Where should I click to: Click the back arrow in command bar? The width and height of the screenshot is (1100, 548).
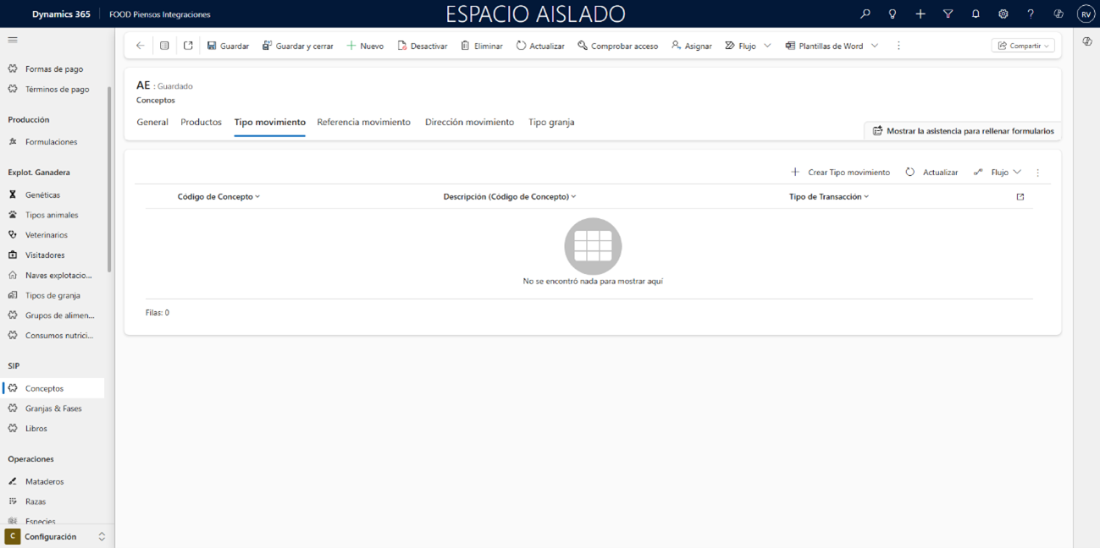(141, 46)
